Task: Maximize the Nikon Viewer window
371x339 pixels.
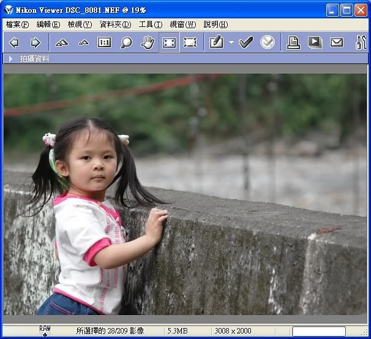Action: (x=347, y=10)
